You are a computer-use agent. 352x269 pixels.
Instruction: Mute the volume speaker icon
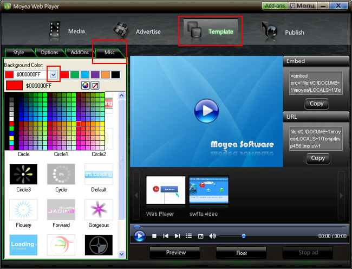[212, 236]
